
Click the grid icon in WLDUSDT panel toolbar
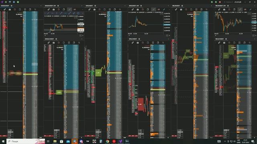pos(196,10)
